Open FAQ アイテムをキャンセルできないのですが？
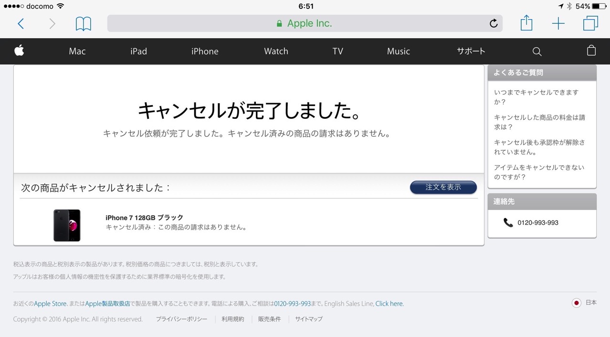Viewport: 610px width, 337px height. (539, 172)
